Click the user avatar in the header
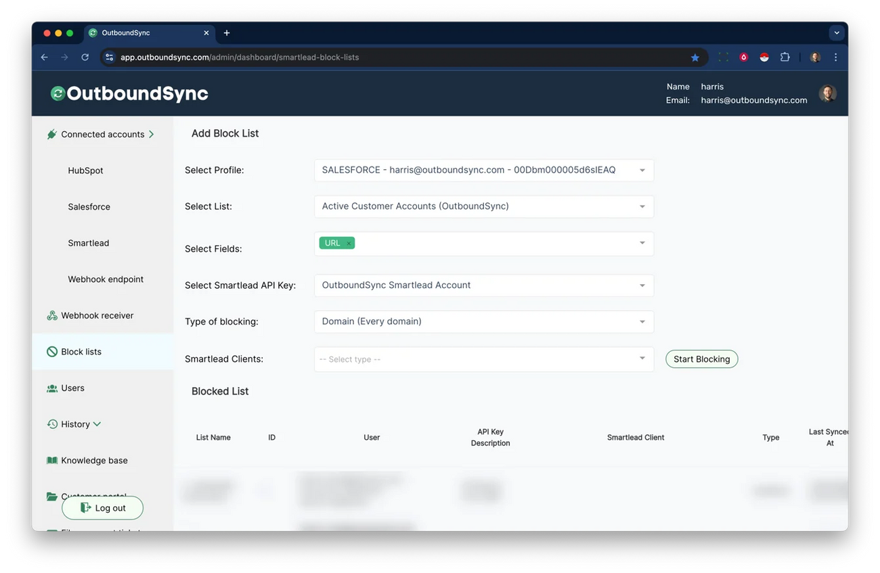 pyautogui.click(x=827, y=93)
